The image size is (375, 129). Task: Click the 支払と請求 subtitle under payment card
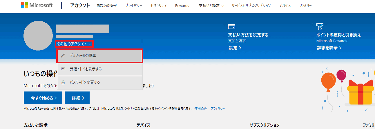237,41
